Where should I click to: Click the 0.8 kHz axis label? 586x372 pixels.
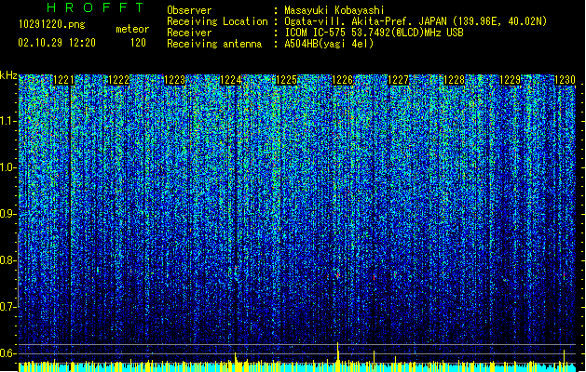(x=7, y=260)
